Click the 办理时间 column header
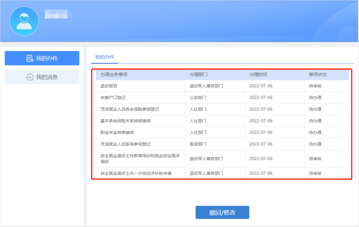 pos(258,74)
